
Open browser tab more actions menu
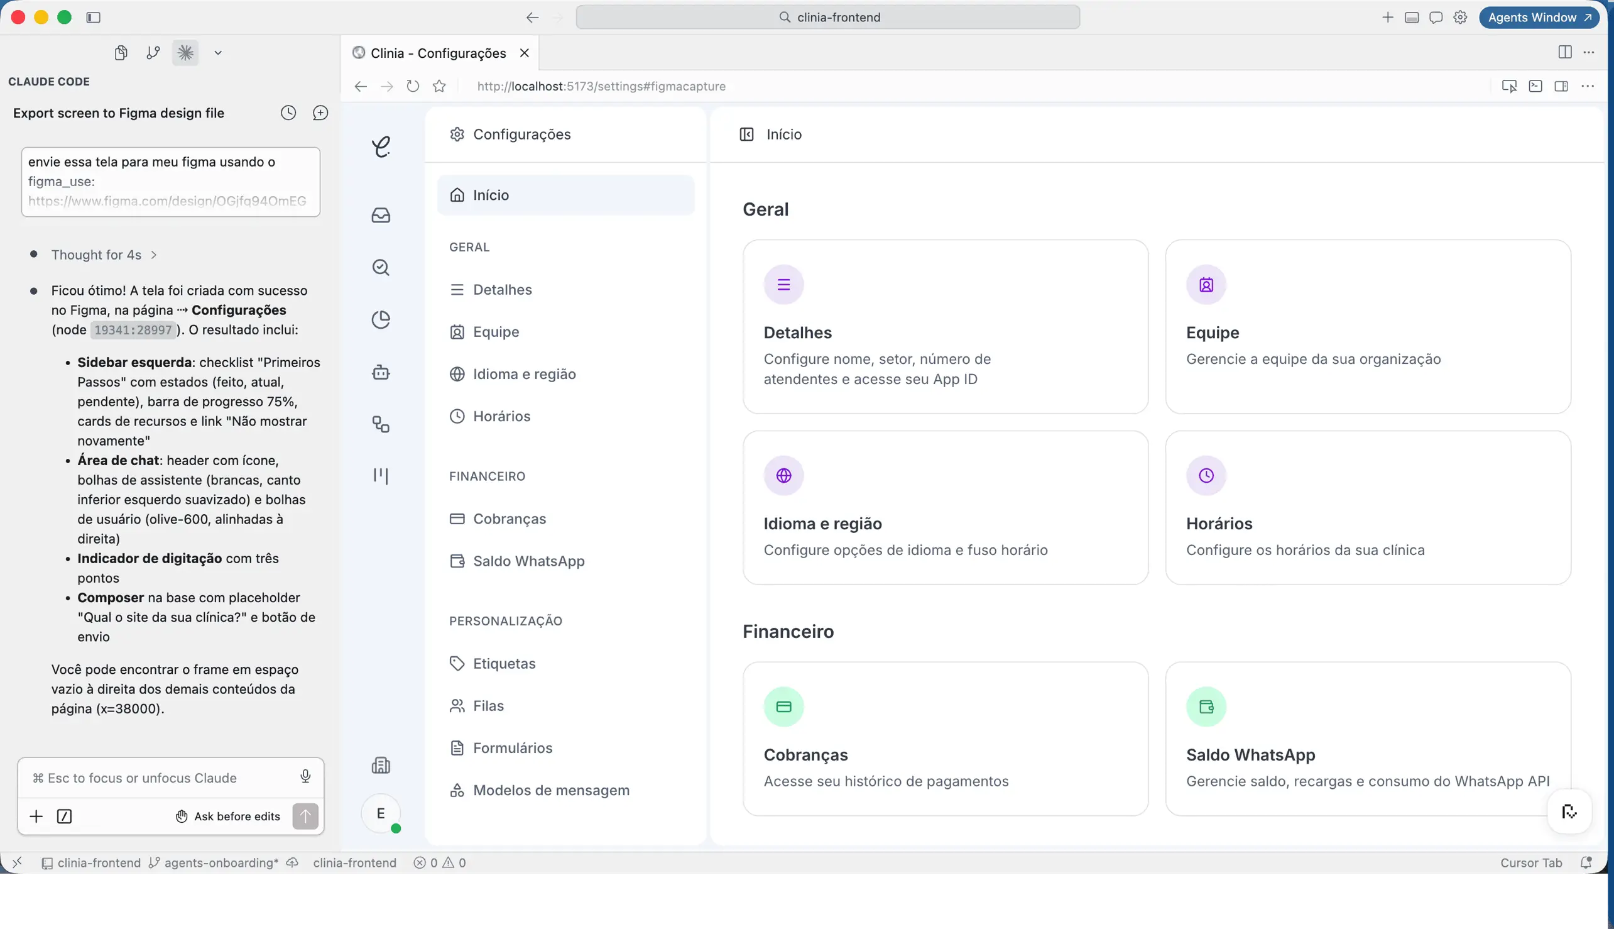tap(1588, 86)
